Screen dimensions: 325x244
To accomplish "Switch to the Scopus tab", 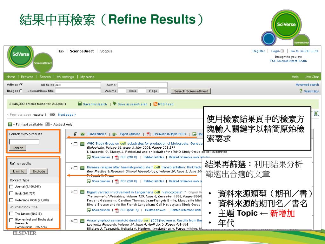I will pyautogui.click(x=106, y=51).
